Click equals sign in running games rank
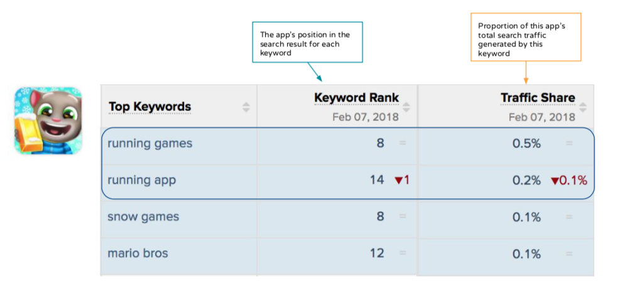The height and width of the screenshot is (288, 630). tap(403, 143)
